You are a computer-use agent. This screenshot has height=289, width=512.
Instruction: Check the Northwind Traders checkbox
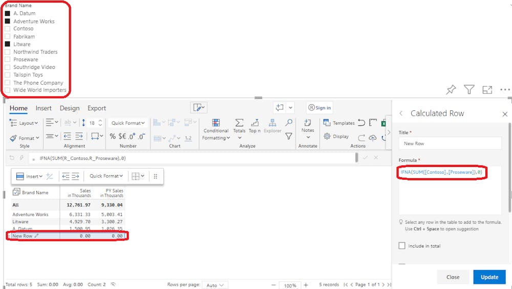tap(8, 52)
